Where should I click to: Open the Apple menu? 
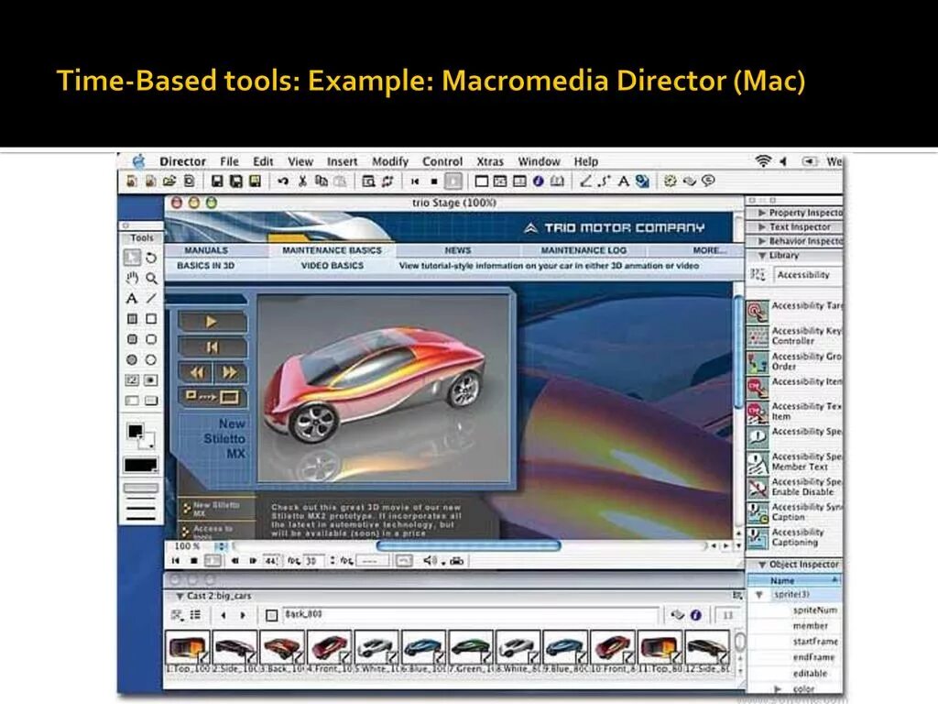point(138,161)
